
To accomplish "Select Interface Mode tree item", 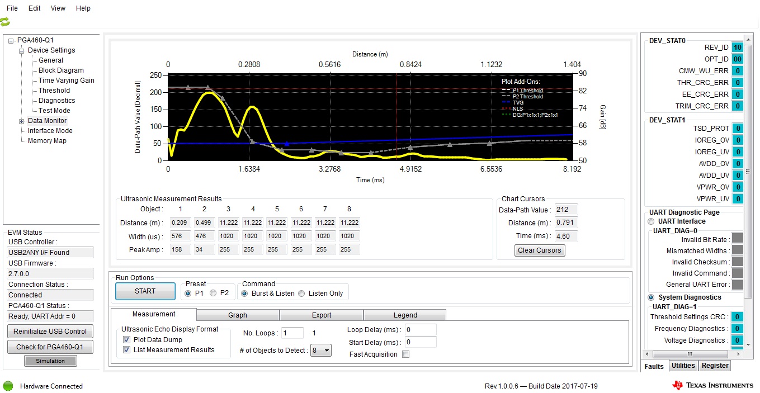I will click(x=50, y=131).
